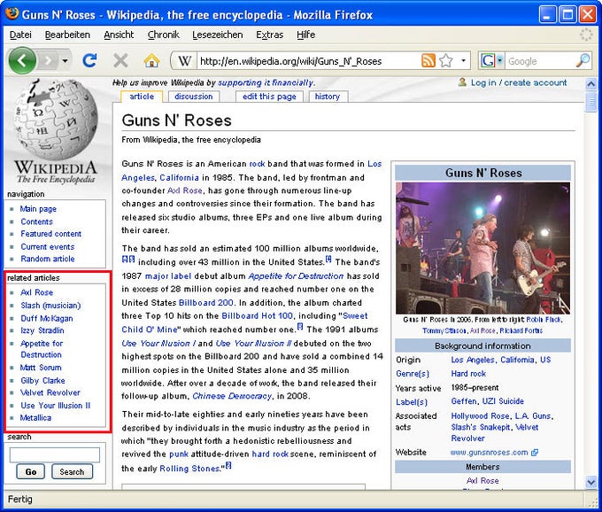Click the Guns N' Roses concert photo
602x512 pixels.
[482, 248]
